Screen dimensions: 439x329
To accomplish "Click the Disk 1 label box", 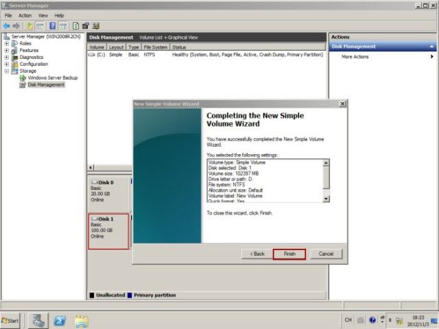I will [108, 232].
